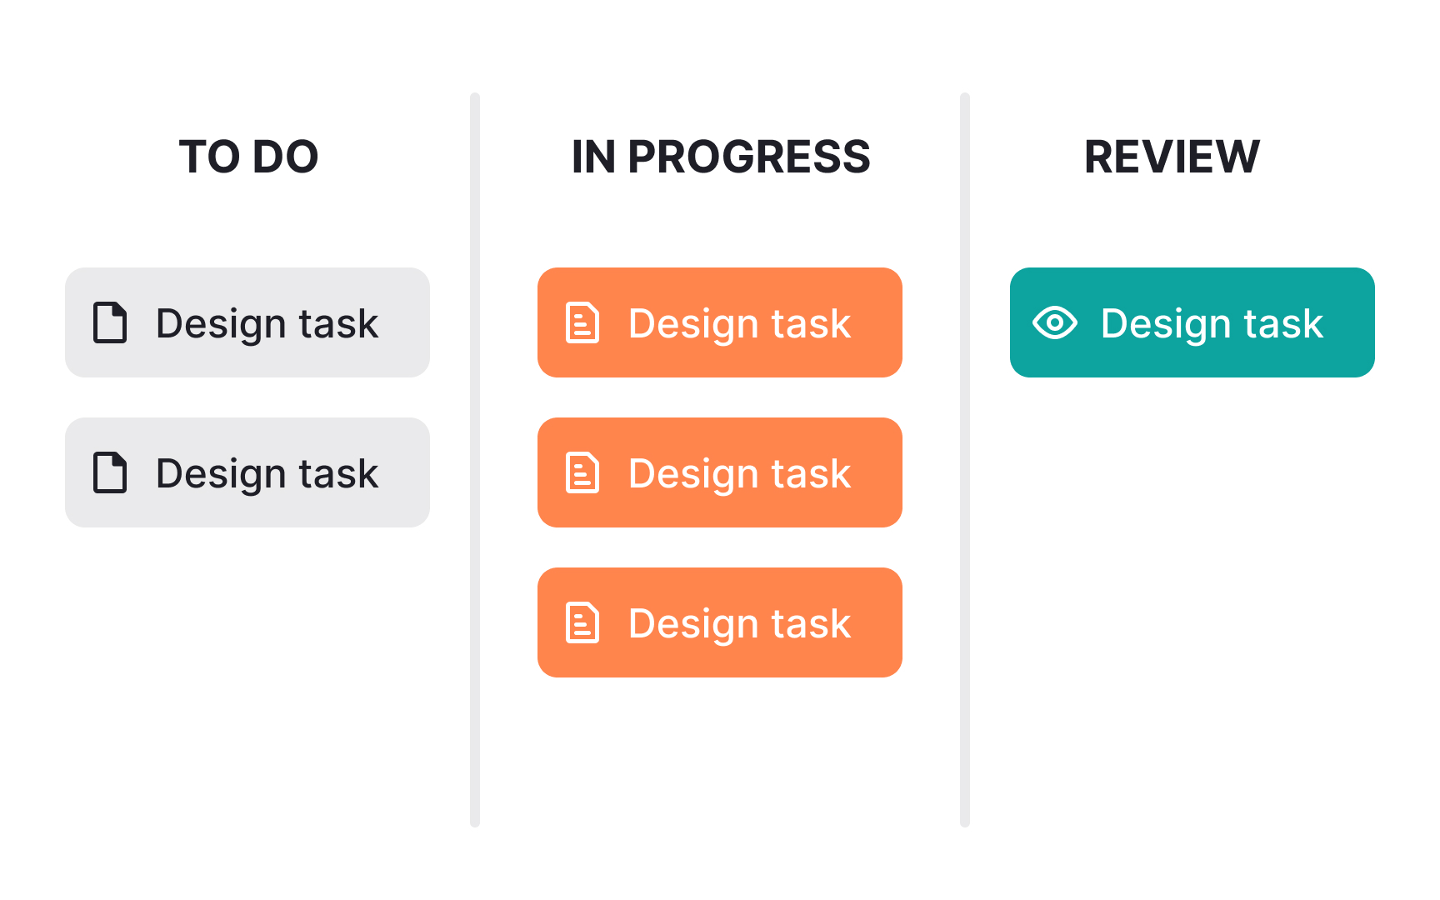
Task: Click the document icon on the top In Progress card
Action: tap(582, 323)
